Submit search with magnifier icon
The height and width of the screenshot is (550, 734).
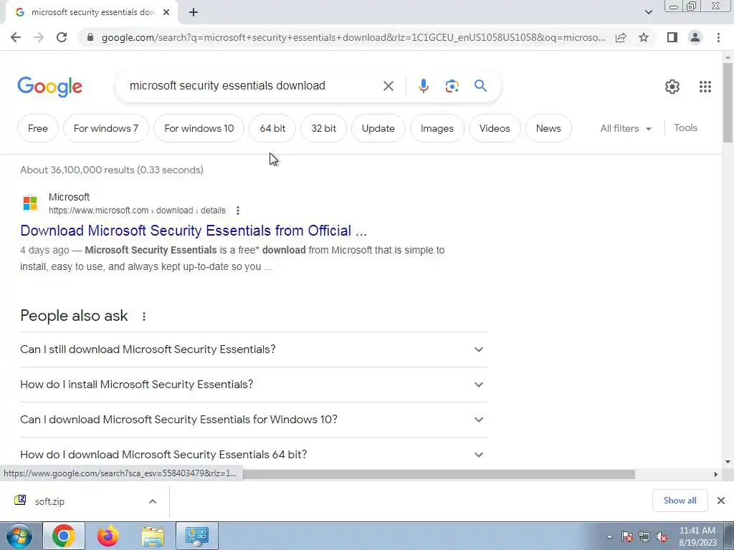480,86
